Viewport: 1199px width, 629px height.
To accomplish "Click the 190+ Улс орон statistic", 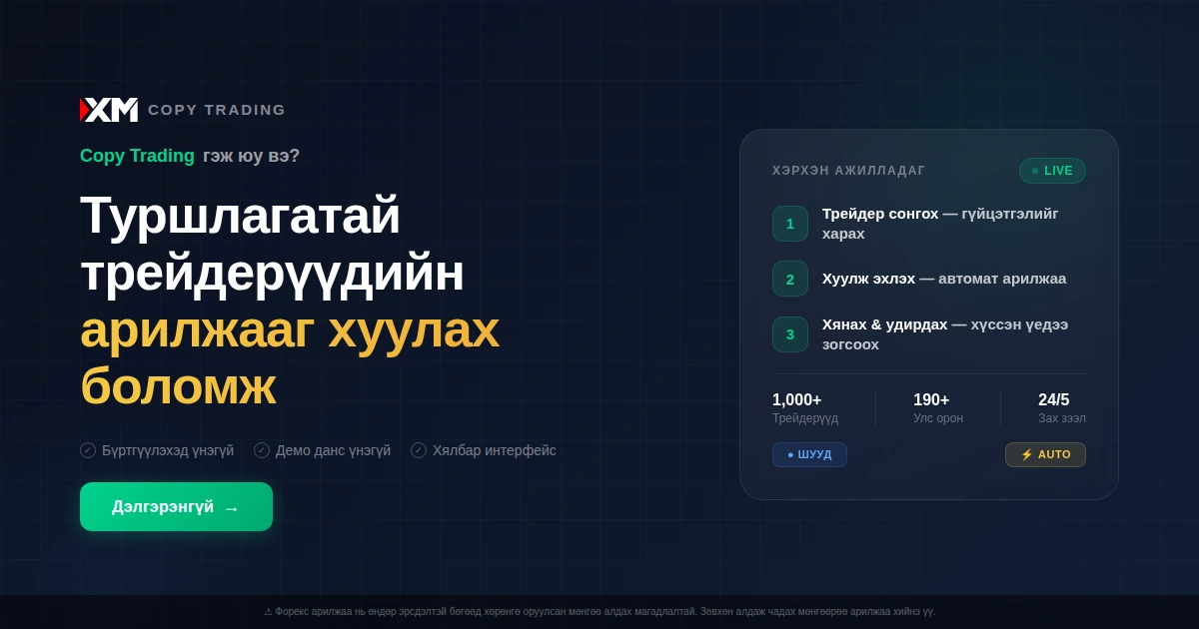I will click(x=938, y=408).
